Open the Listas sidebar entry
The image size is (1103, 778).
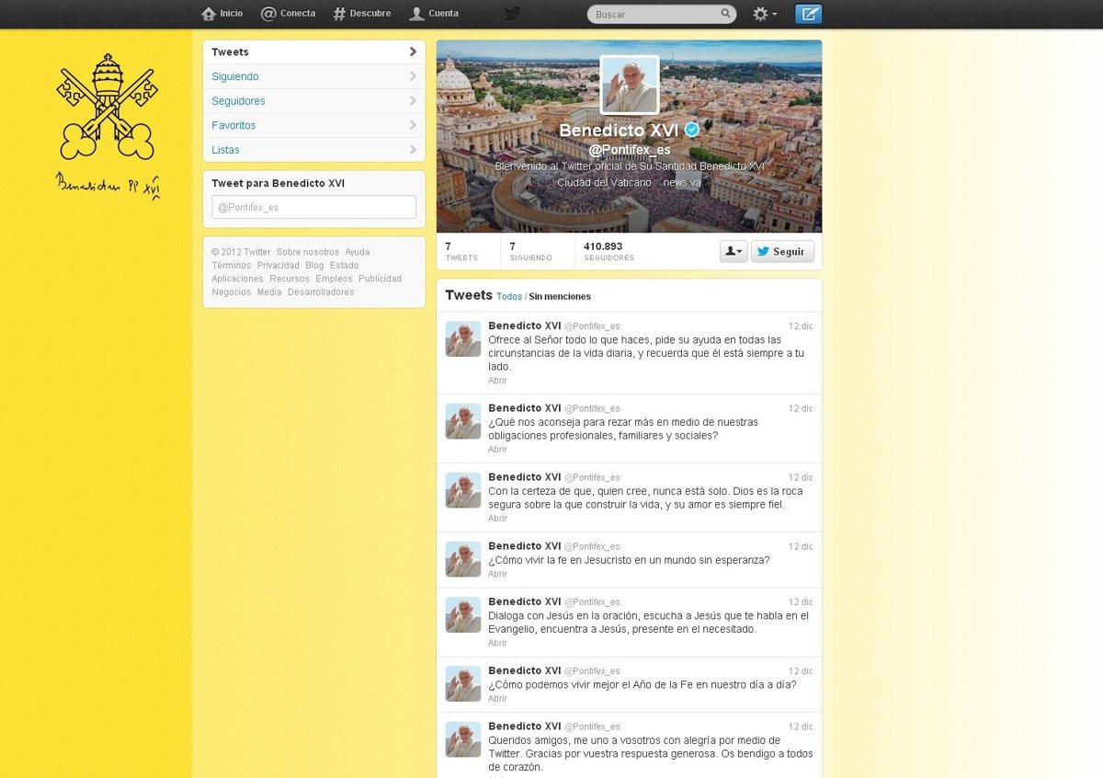[x=225, y=150]
